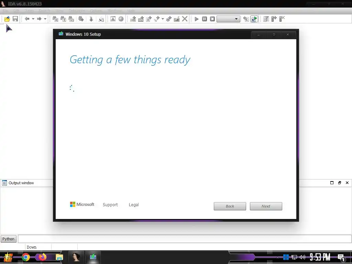Jump back with the left arrow icon

coord(27,19)
